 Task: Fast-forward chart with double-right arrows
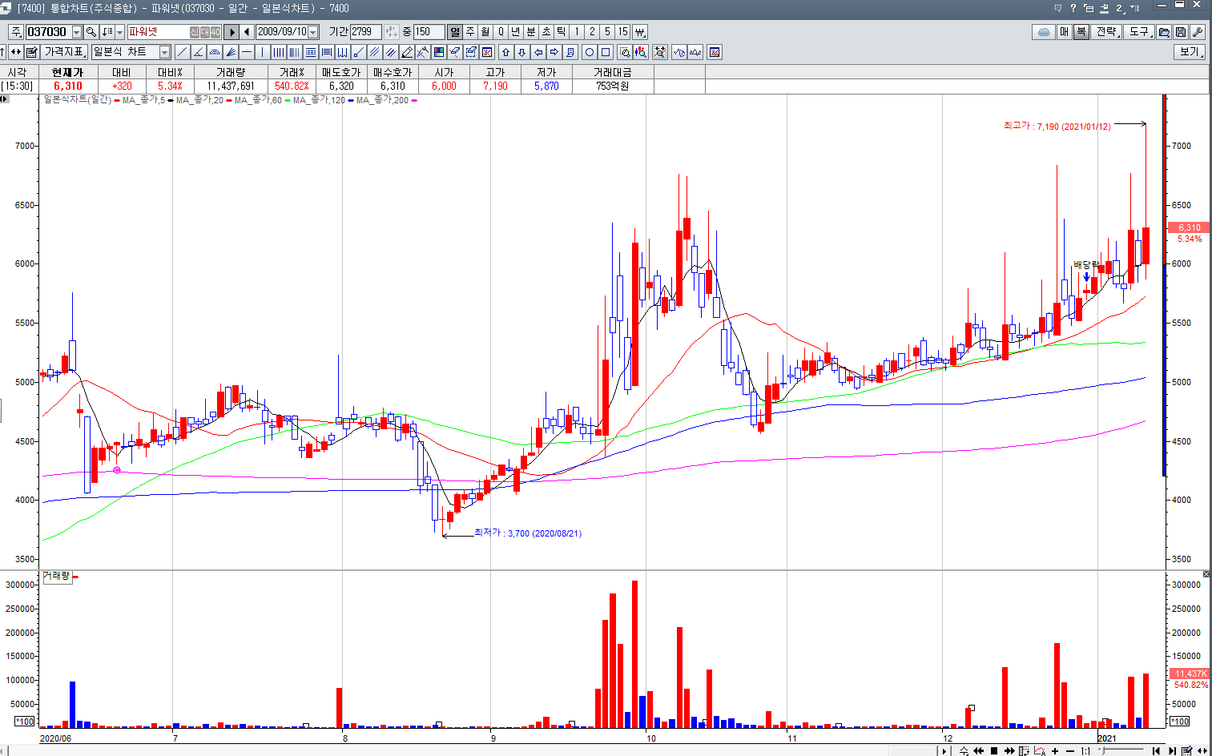coord(1009,750)
